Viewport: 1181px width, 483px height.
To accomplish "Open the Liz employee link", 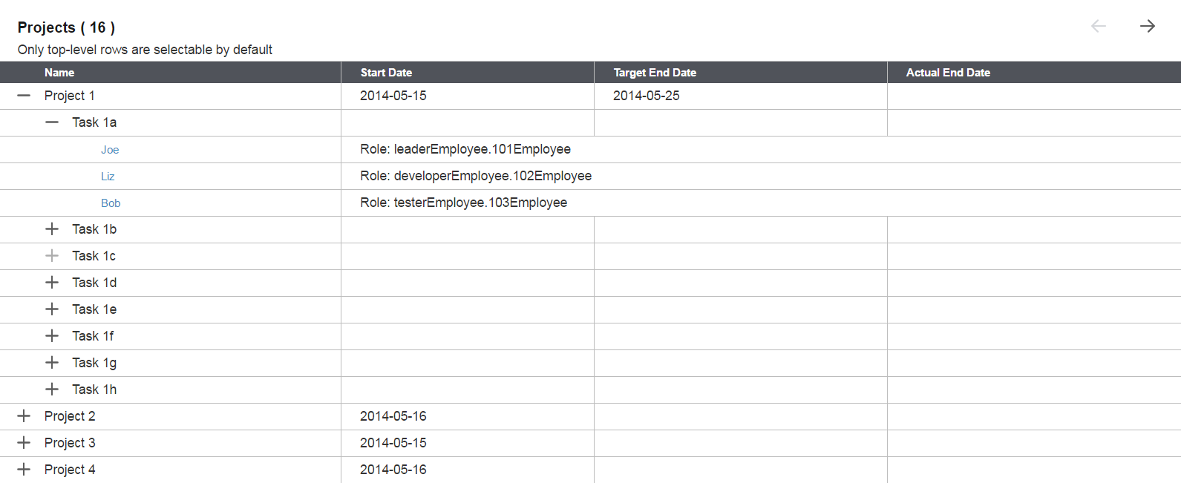I will pyautogui.click(x=108, y=177).
